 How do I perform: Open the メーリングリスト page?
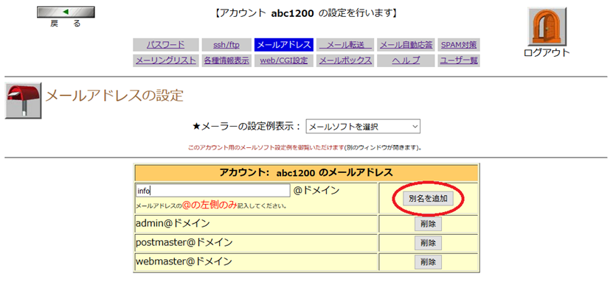(x=166, y=60)
